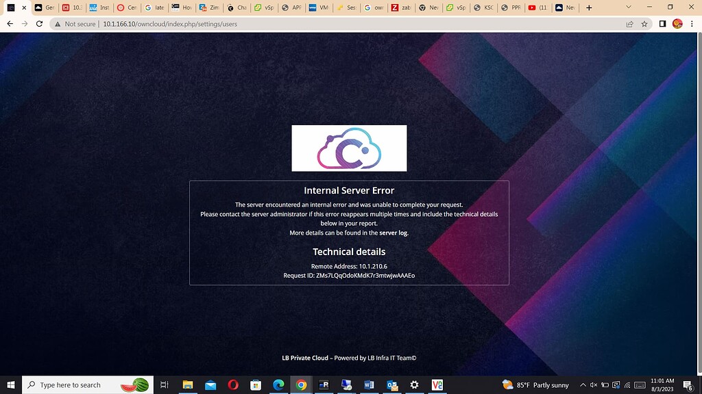
Task: Click the Request ID line
Action: click(349, 276)
